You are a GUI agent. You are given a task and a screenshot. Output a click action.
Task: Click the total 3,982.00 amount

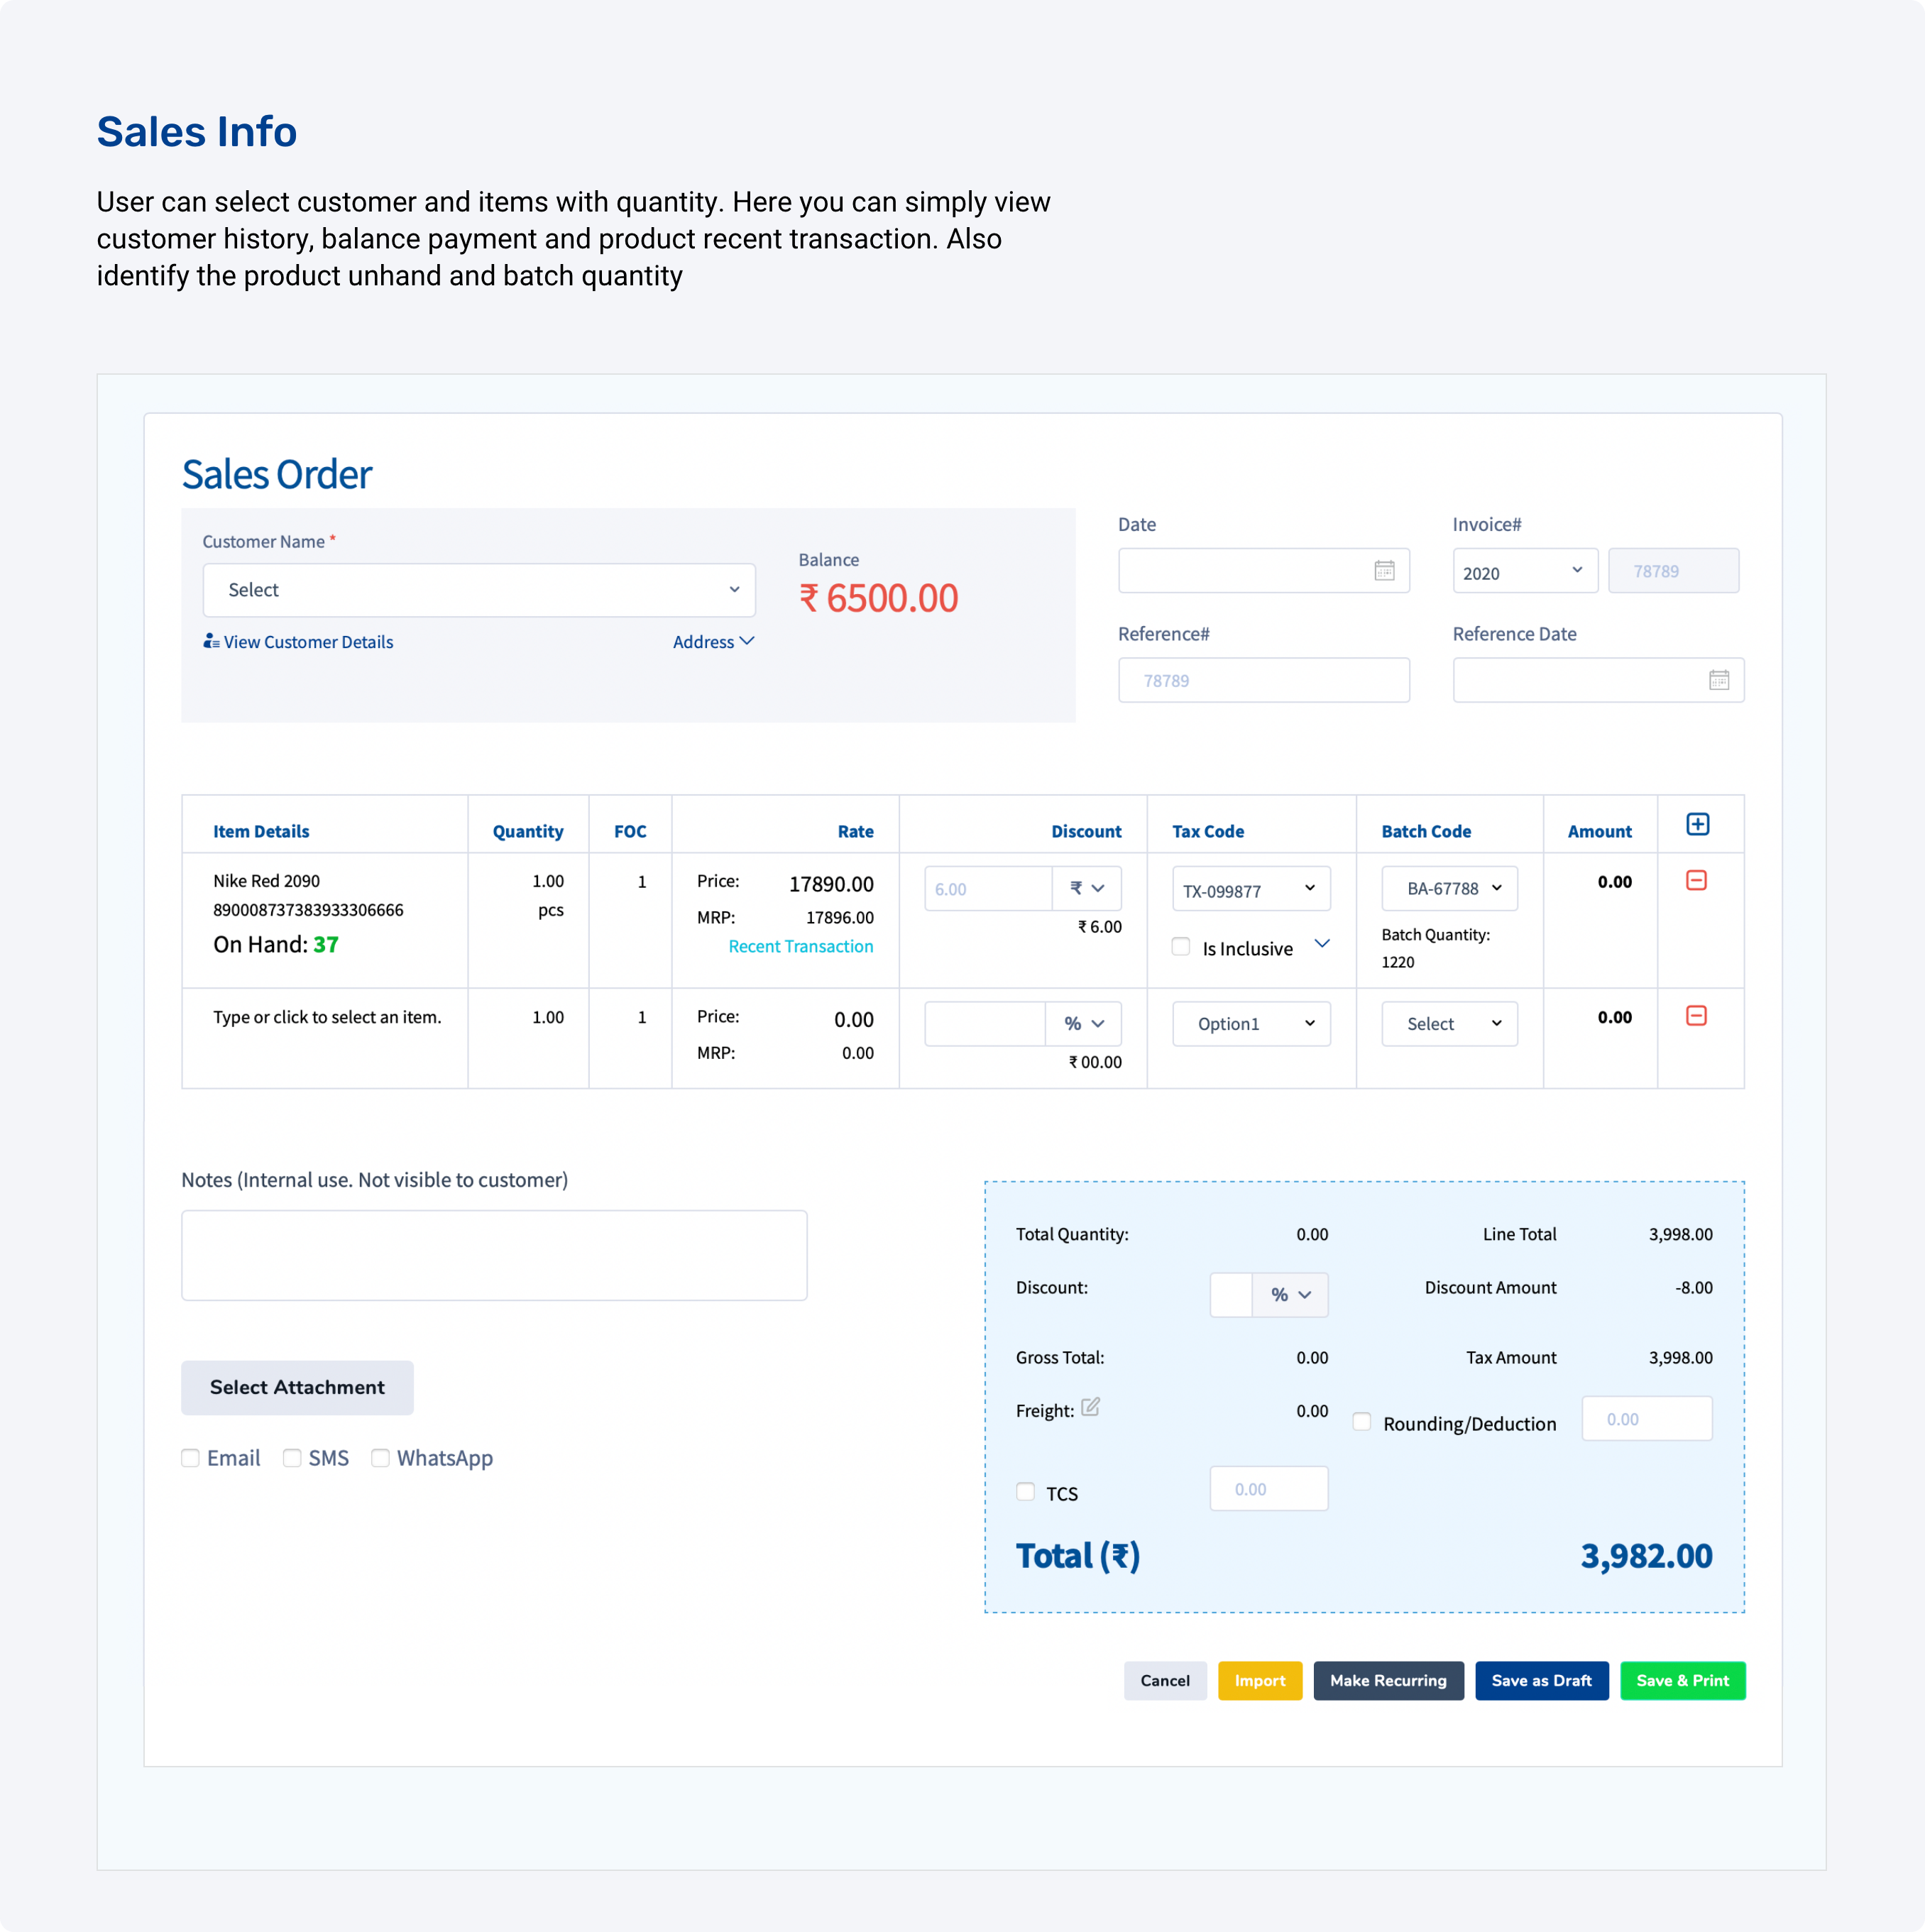tap(1646, 1556)
